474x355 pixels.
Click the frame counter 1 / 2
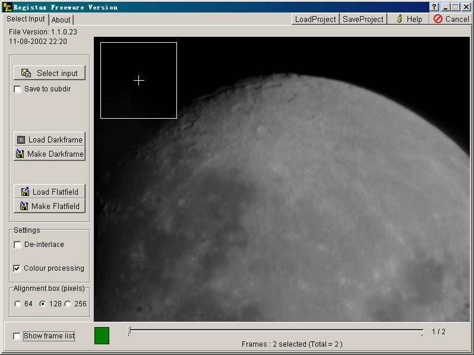coord(438,332)
